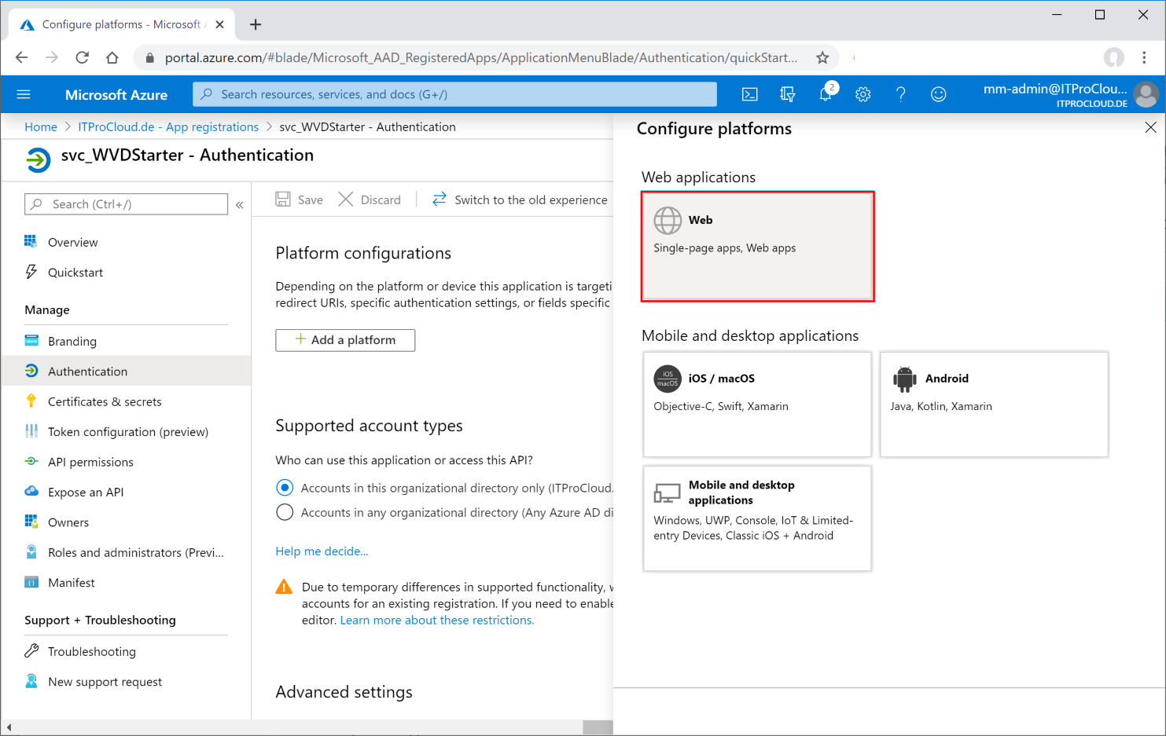Go back with the browser back arrow
The height and width of the screenshot is (736, 1166).
click(x=21, y=57)
